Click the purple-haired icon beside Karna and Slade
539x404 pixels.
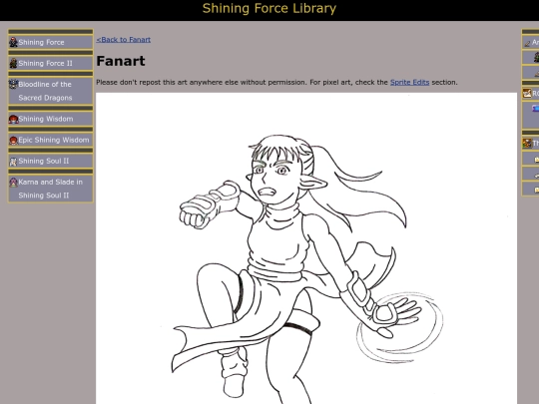pos(13,183)
